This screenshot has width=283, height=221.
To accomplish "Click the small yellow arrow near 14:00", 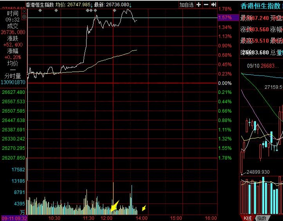I will [x=144, y=207].
